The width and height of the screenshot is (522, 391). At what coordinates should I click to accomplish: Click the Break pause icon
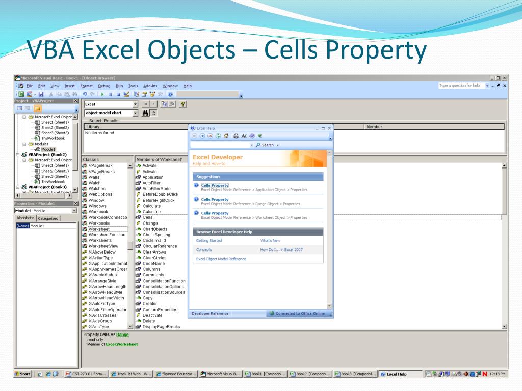(x=110, y=94)
